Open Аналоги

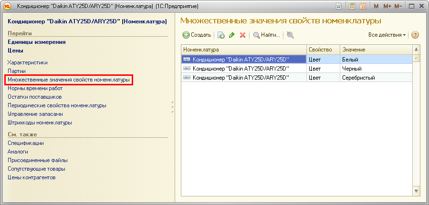(18, 152)
